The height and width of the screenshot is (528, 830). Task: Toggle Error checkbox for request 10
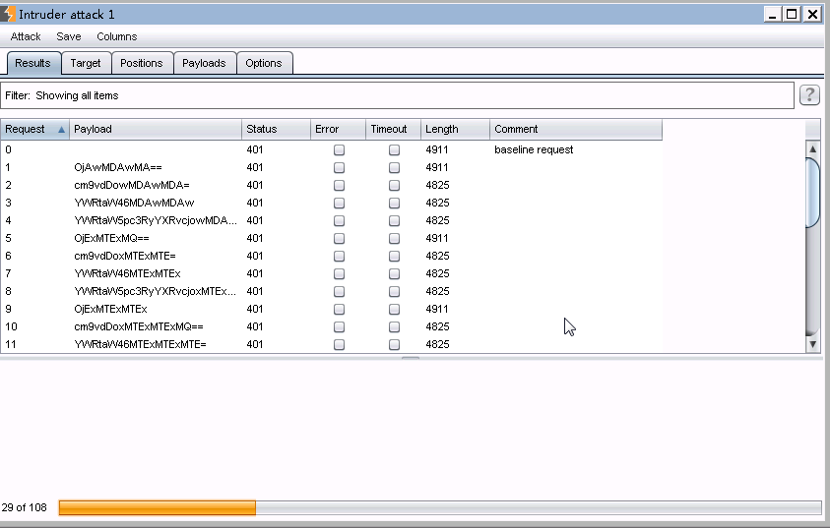click(340, 327)
